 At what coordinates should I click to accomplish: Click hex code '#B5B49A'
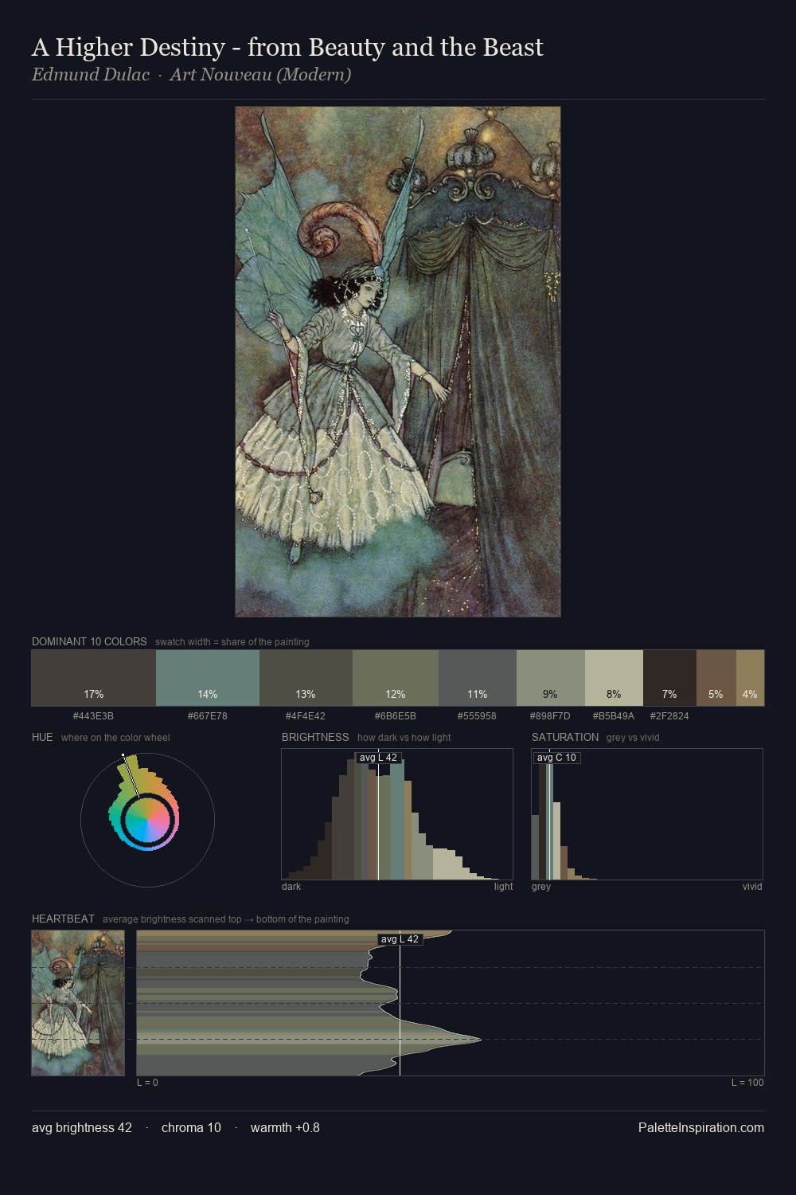(614, 716)
